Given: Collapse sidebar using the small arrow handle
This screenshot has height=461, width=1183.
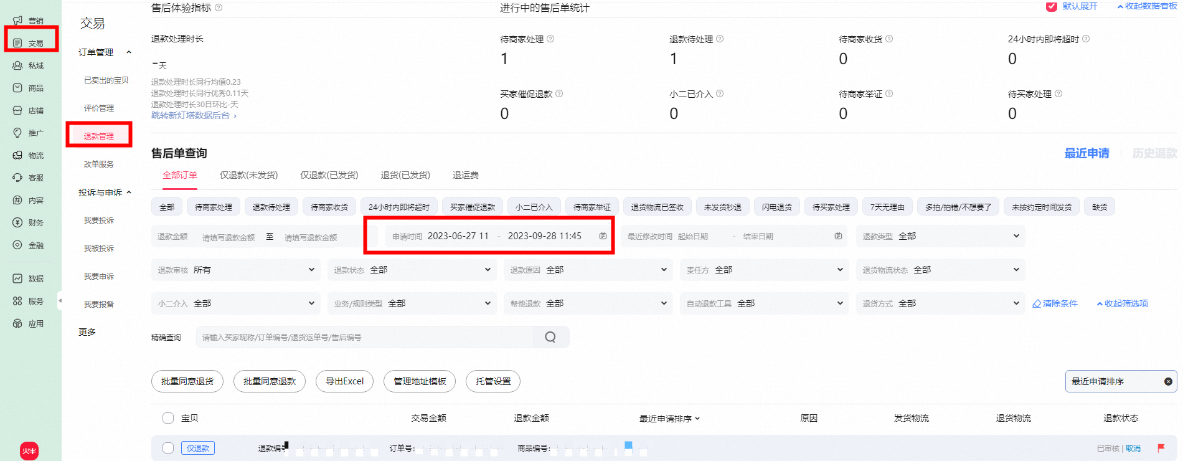Looking at the screenshot, I should (x=60, y=300).
